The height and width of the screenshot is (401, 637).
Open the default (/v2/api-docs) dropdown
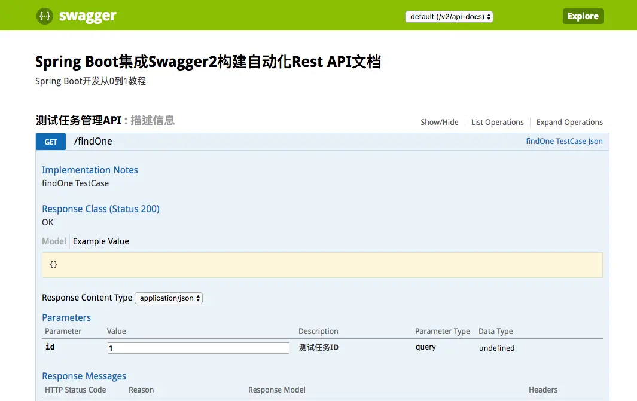coord(449,17)
